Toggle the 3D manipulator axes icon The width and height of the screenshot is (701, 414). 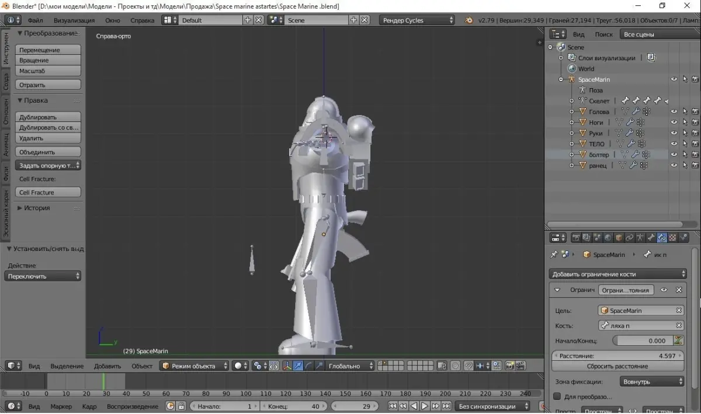click(x=287, y=366)
